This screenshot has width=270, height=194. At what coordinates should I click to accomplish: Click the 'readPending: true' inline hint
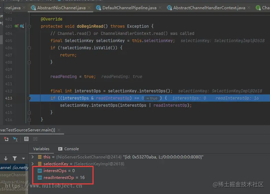click(x=122, y=77)
